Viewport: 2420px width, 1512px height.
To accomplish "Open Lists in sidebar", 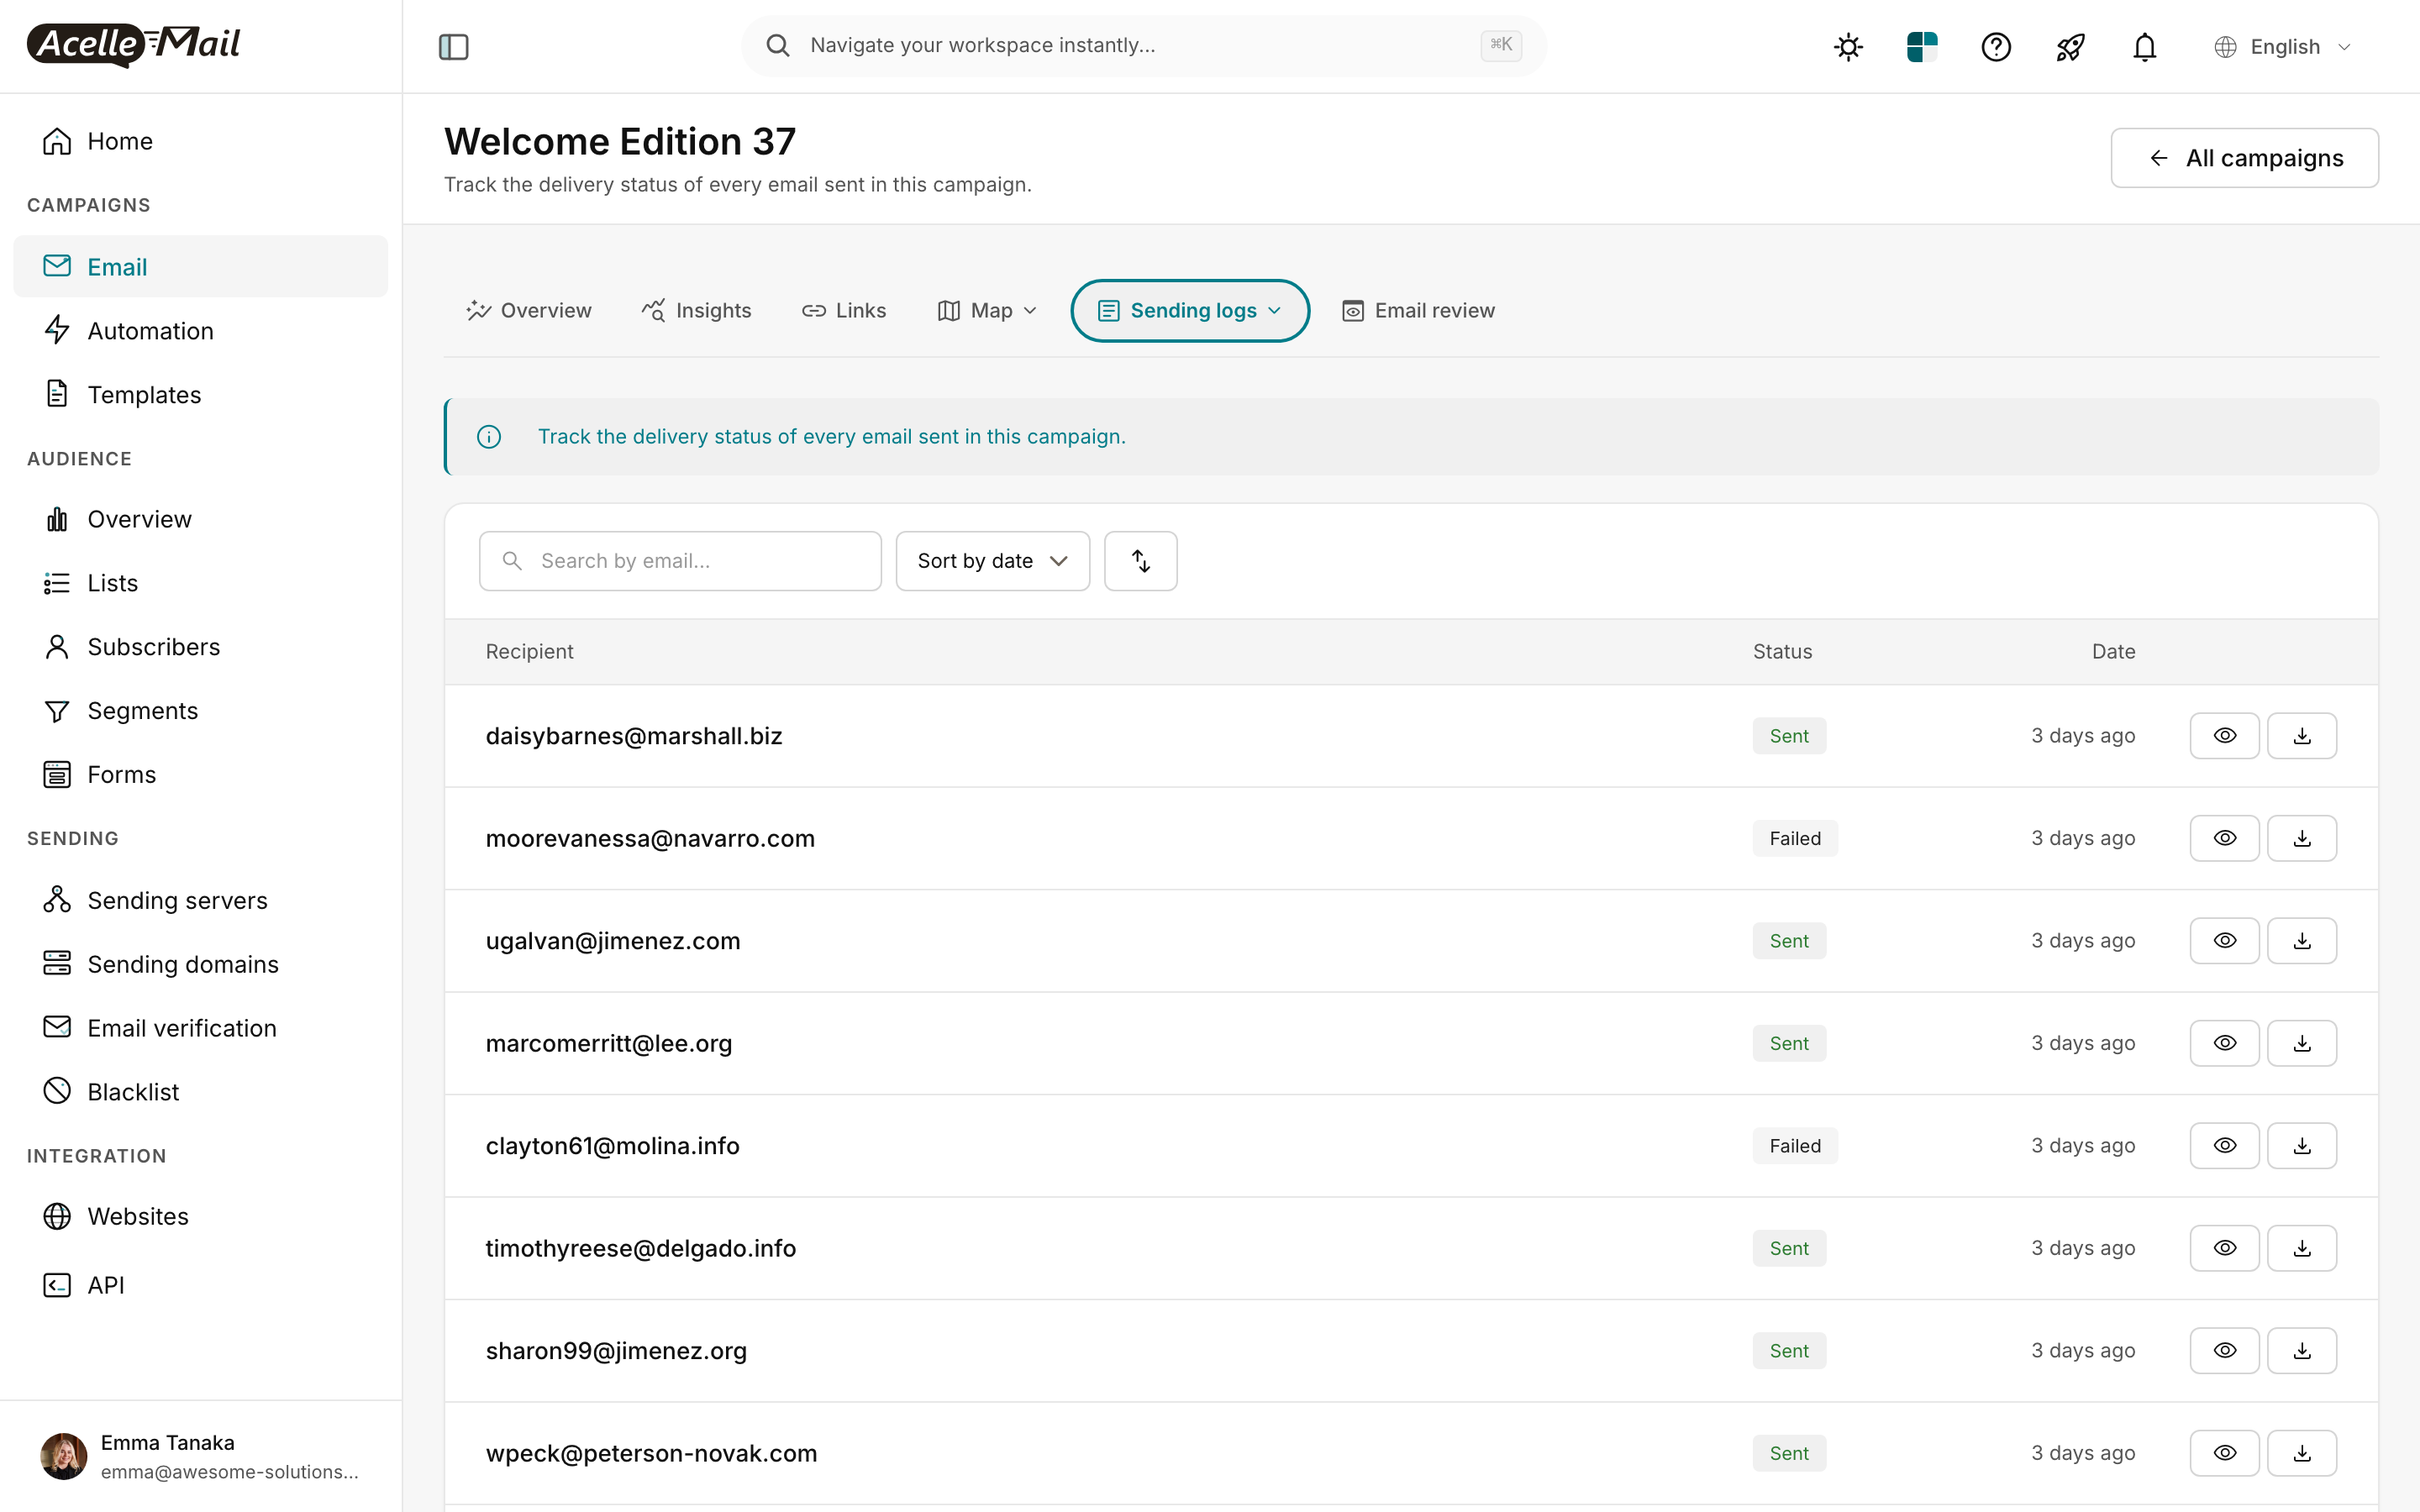I will point(200,583).
